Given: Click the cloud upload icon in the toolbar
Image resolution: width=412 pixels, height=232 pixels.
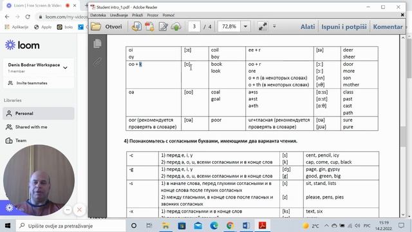Looking at the screenshot, I should coord(176,26).
